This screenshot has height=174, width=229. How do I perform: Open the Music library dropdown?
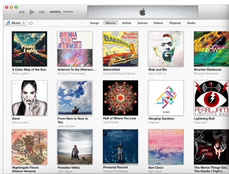pos(15,23)
